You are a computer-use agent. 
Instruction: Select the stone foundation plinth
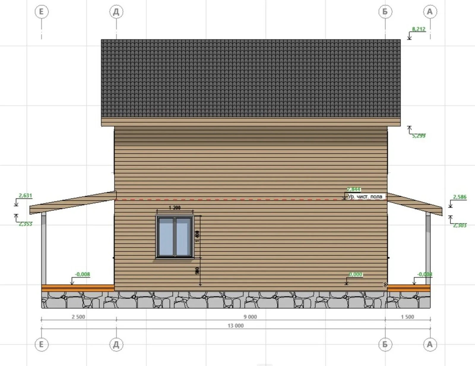(x=236, y=300)
